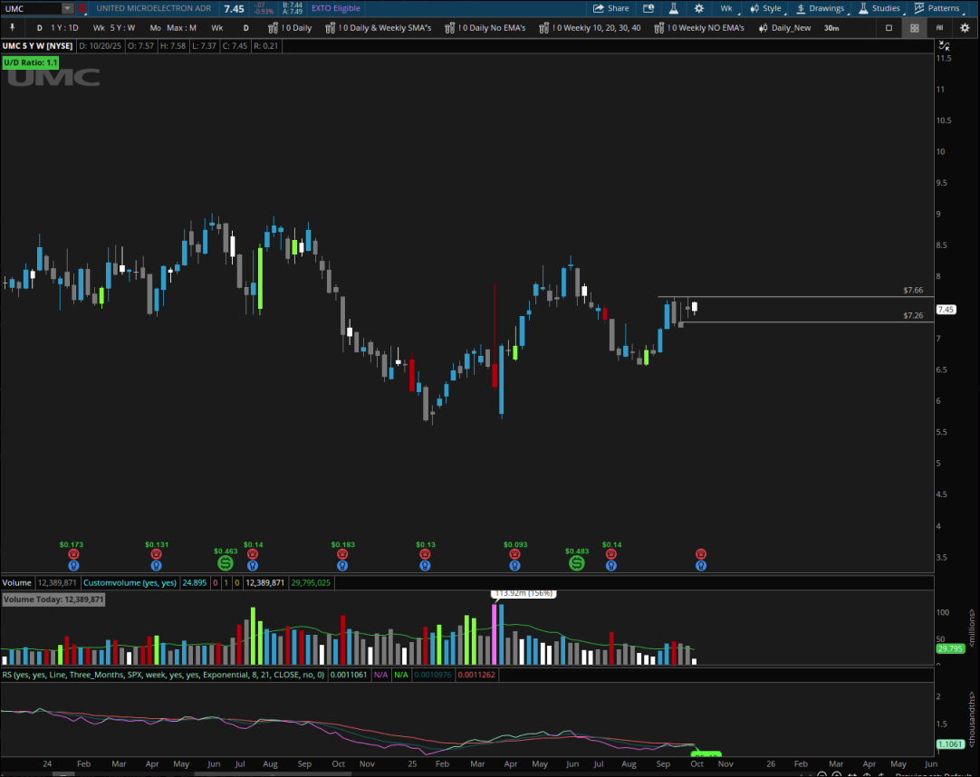Click the Volume study label
Screen dimensions: 980x777
pyautogui.click(x=17, y=582)
